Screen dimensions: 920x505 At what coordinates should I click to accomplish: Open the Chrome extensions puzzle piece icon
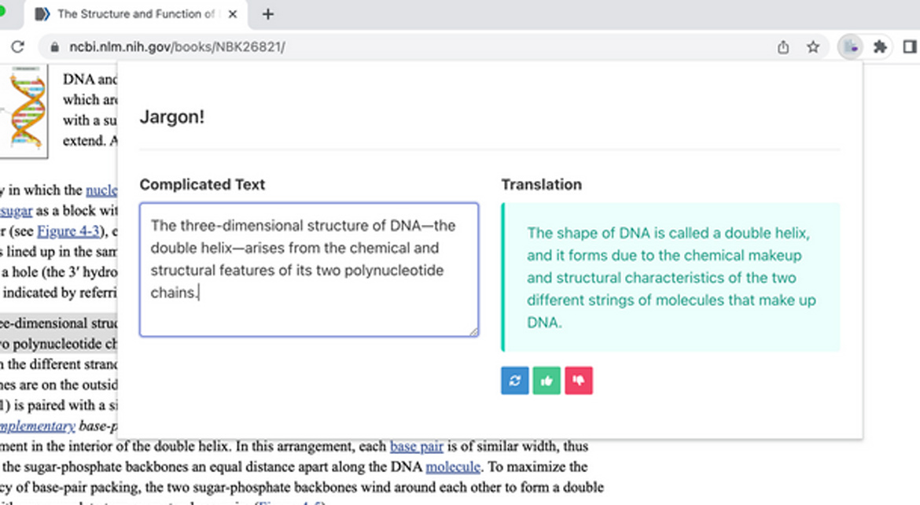[880, 47]
